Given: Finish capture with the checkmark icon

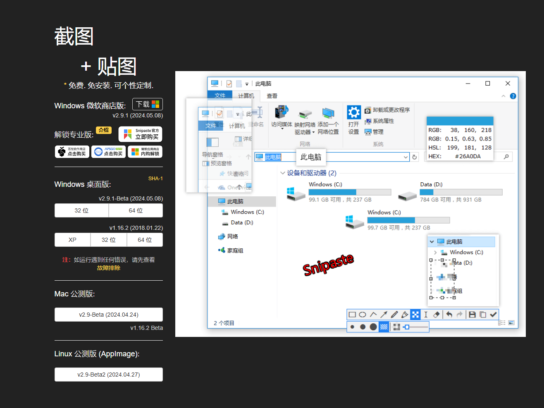Looking at the screenshot, I should pos(493,315).
